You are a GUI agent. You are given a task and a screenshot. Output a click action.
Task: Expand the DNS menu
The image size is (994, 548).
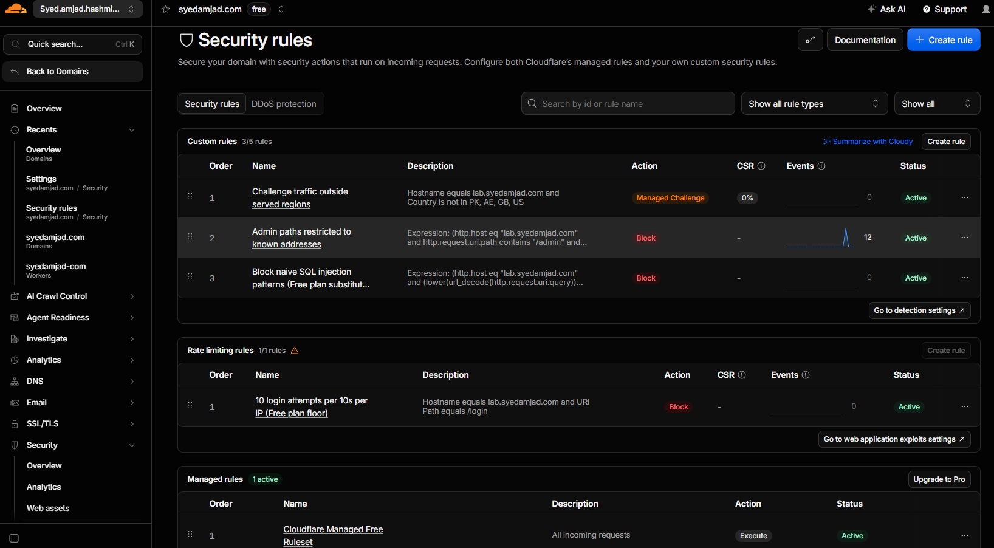pos(132,382)
